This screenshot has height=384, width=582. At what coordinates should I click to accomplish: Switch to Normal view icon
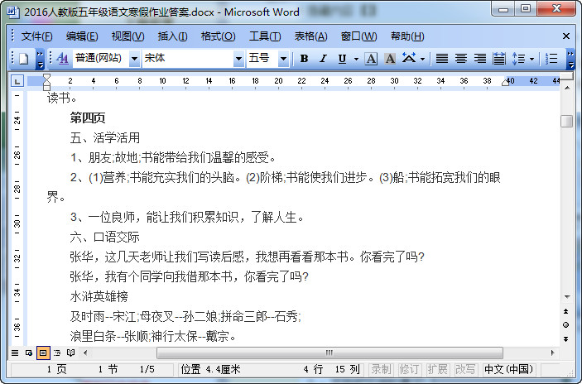point(15,353)
